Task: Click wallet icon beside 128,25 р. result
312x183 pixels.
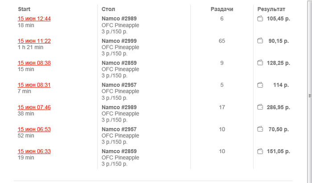Action: [260, 63]
